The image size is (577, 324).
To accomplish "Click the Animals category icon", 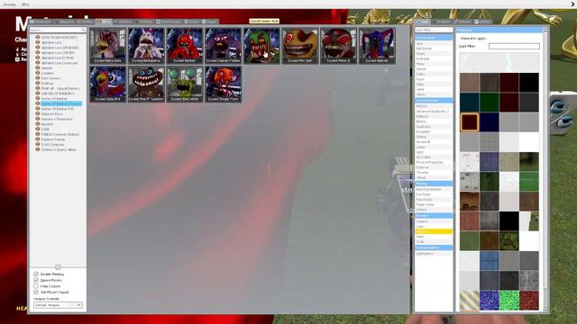I will pos(38,68).
